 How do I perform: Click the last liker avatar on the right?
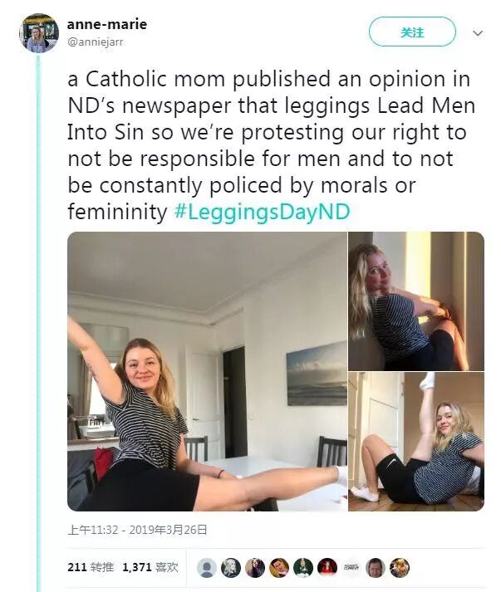tap(400, 568)
